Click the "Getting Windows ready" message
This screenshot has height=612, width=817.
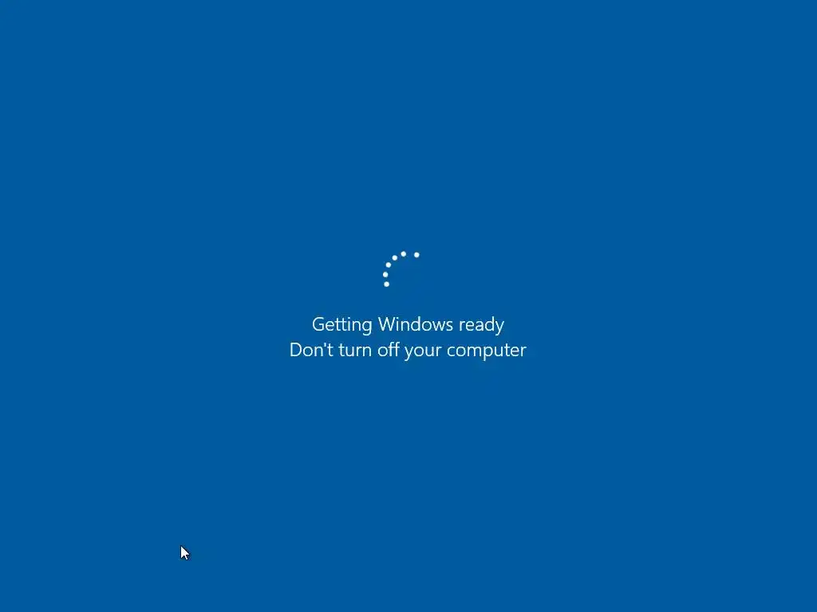408,324
